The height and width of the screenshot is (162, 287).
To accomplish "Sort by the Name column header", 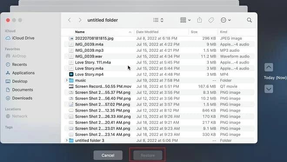I will click(x=80, y=32).
